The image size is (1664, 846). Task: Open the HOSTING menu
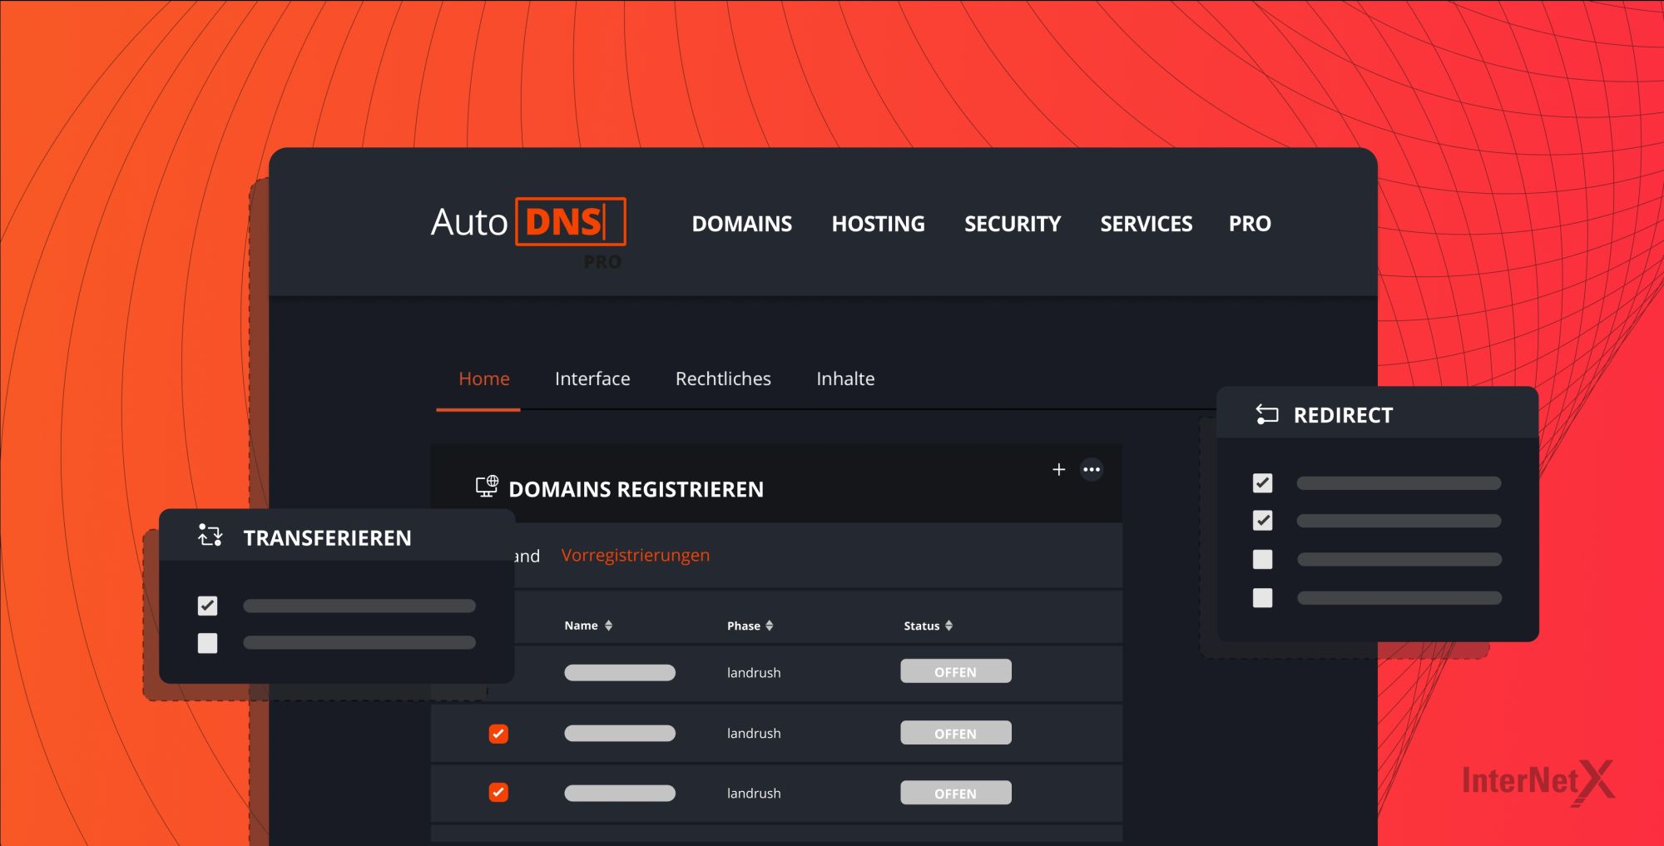[x=878, y=224]
